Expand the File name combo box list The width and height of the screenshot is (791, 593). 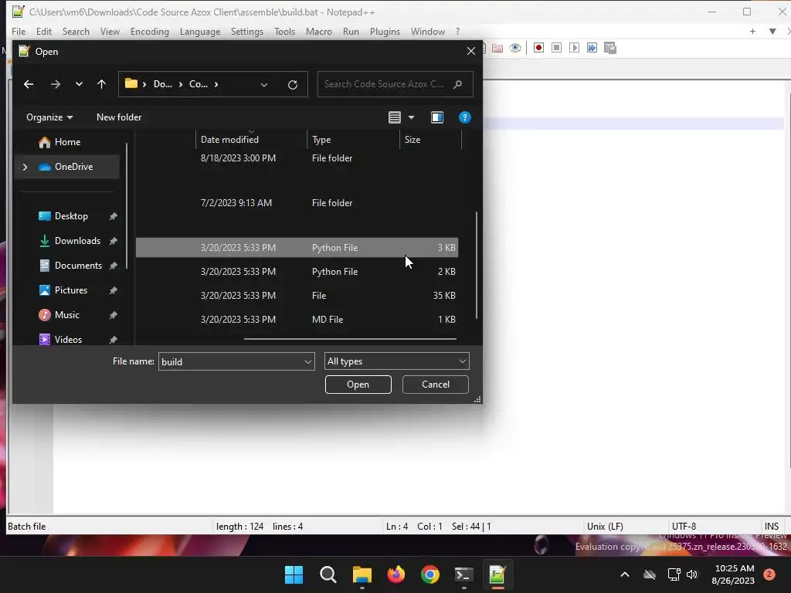(307, 361)
